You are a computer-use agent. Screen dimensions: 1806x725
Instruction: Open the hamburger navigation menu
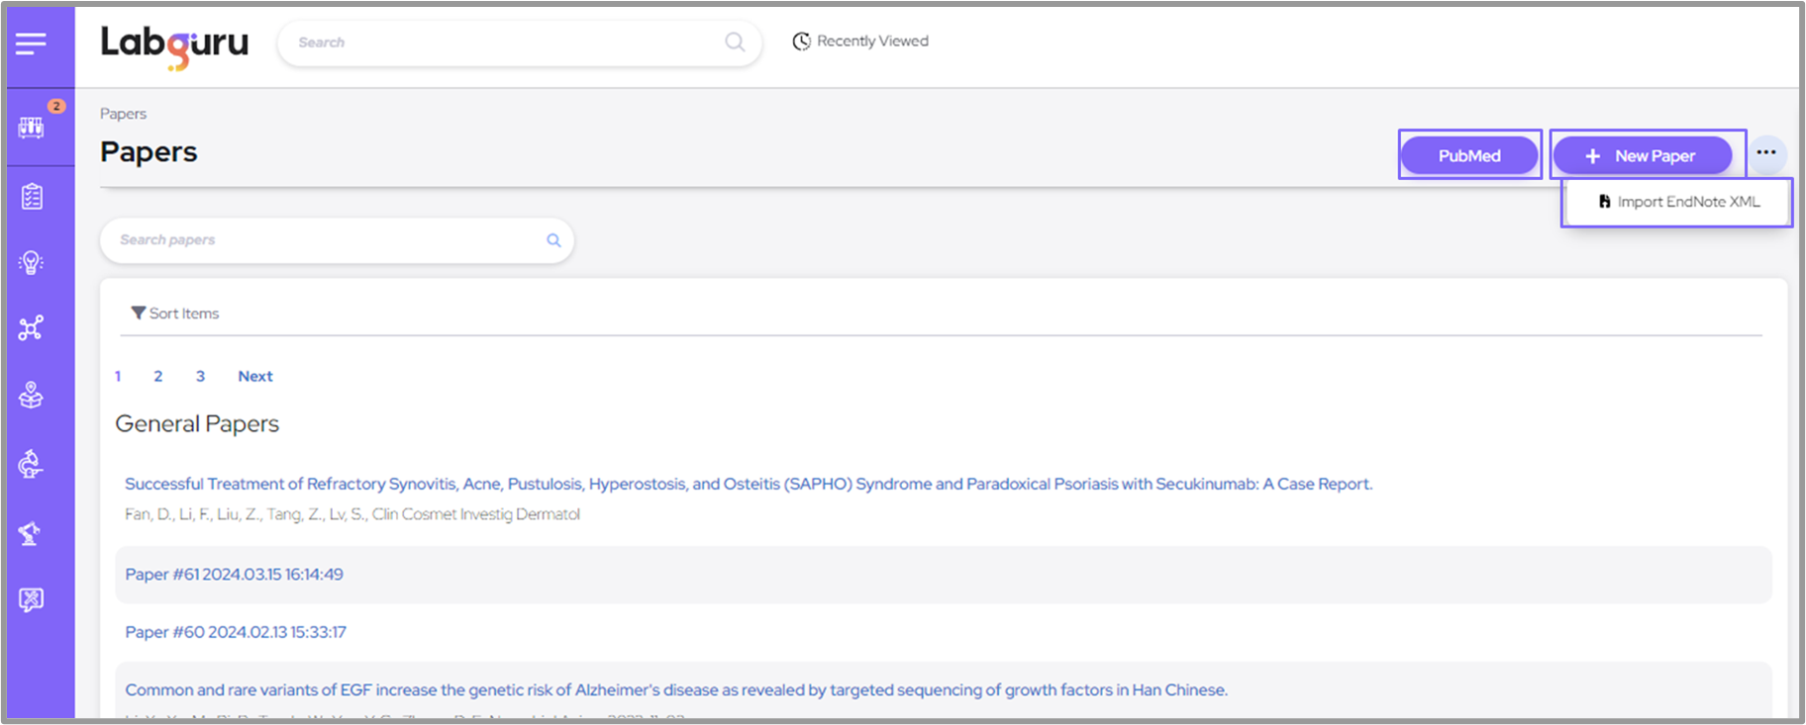[31, 44]
